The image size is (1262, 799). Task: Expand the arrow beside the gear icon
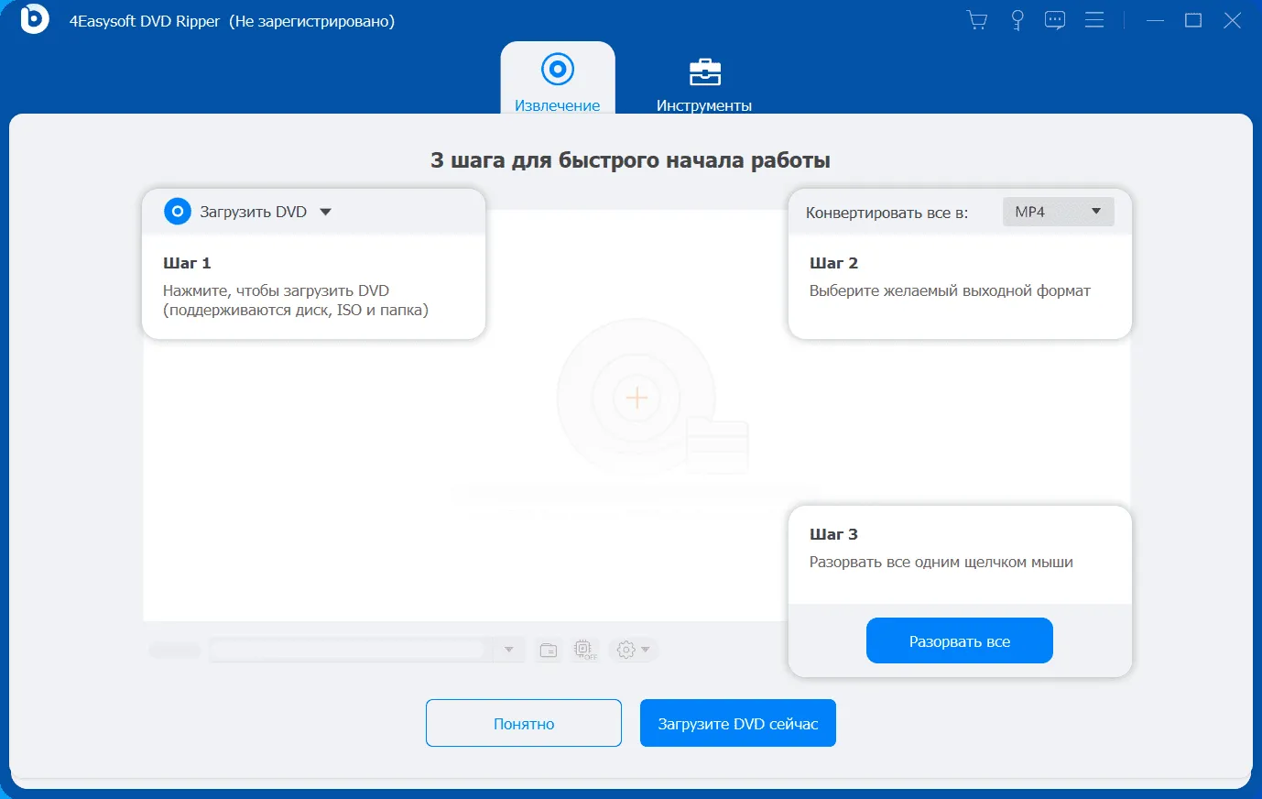tap(646, 650)
